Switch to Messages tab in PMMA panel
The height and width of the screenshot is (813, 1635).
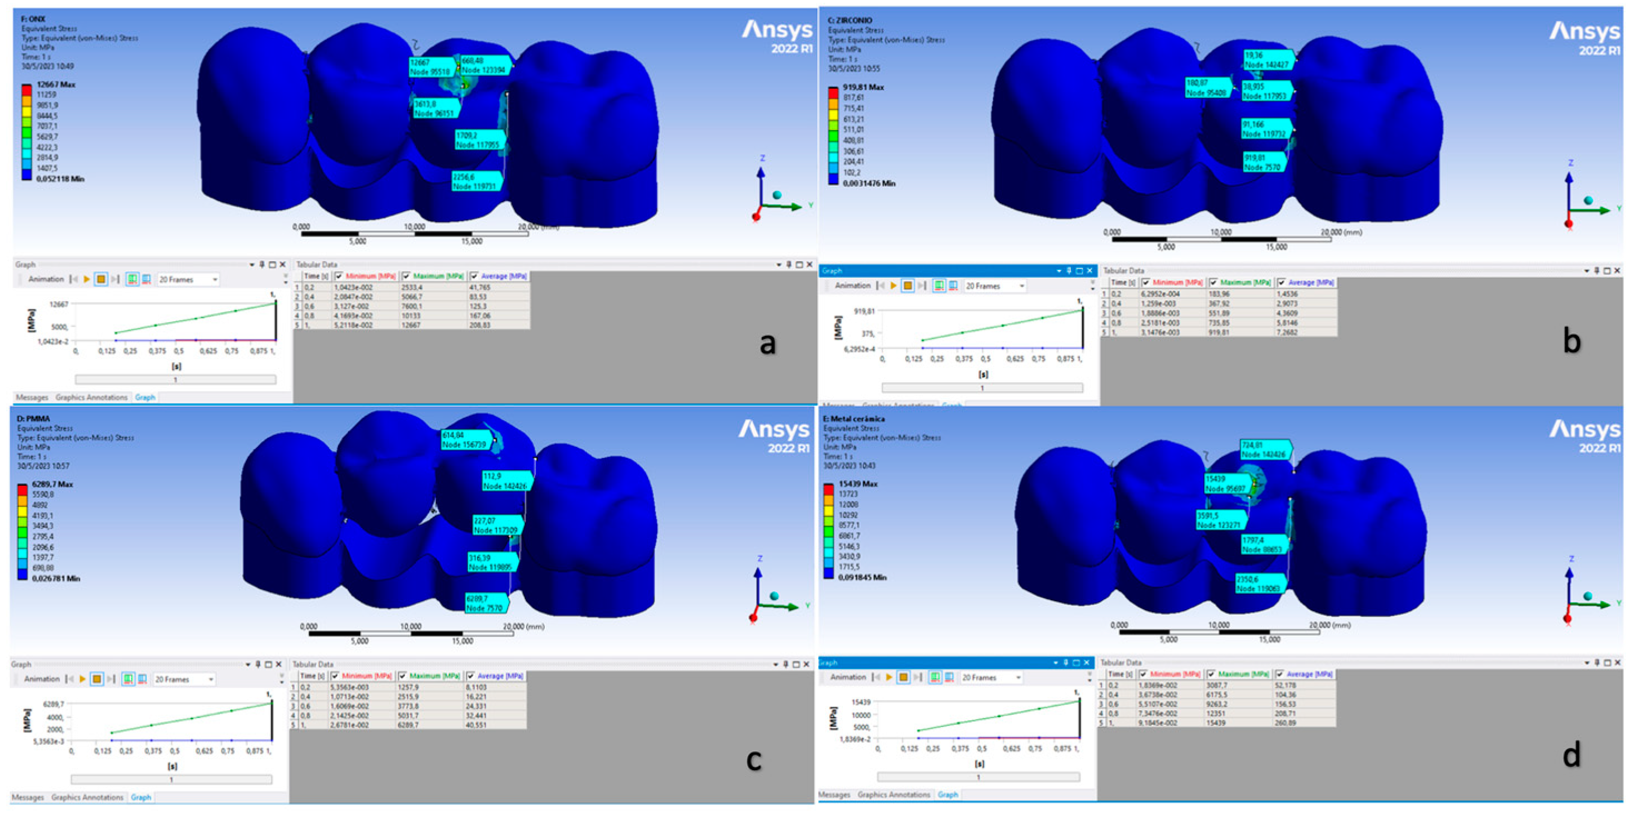point(28,797)
